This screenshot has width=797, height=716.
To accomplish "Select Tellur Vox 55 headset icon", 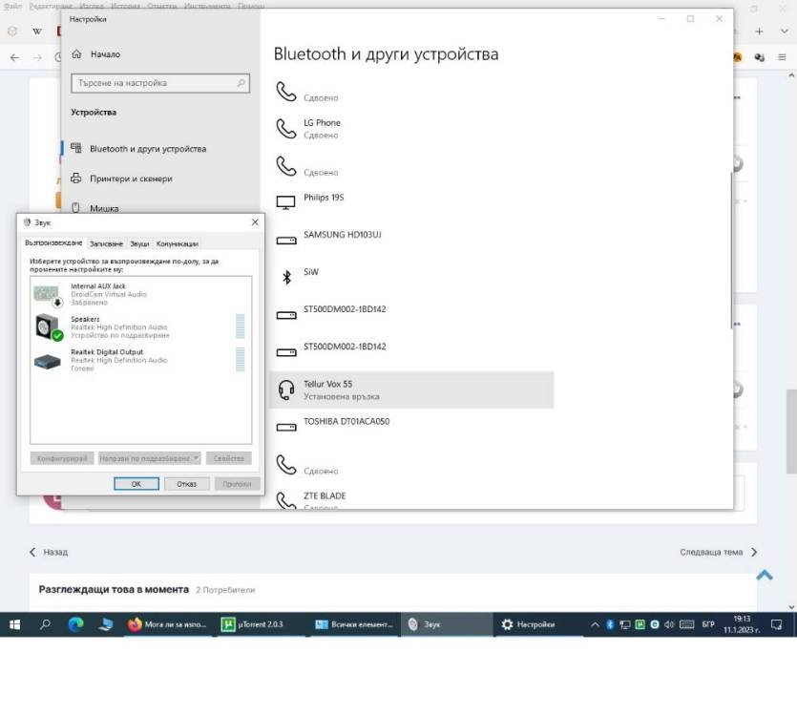I will point(286,390).
